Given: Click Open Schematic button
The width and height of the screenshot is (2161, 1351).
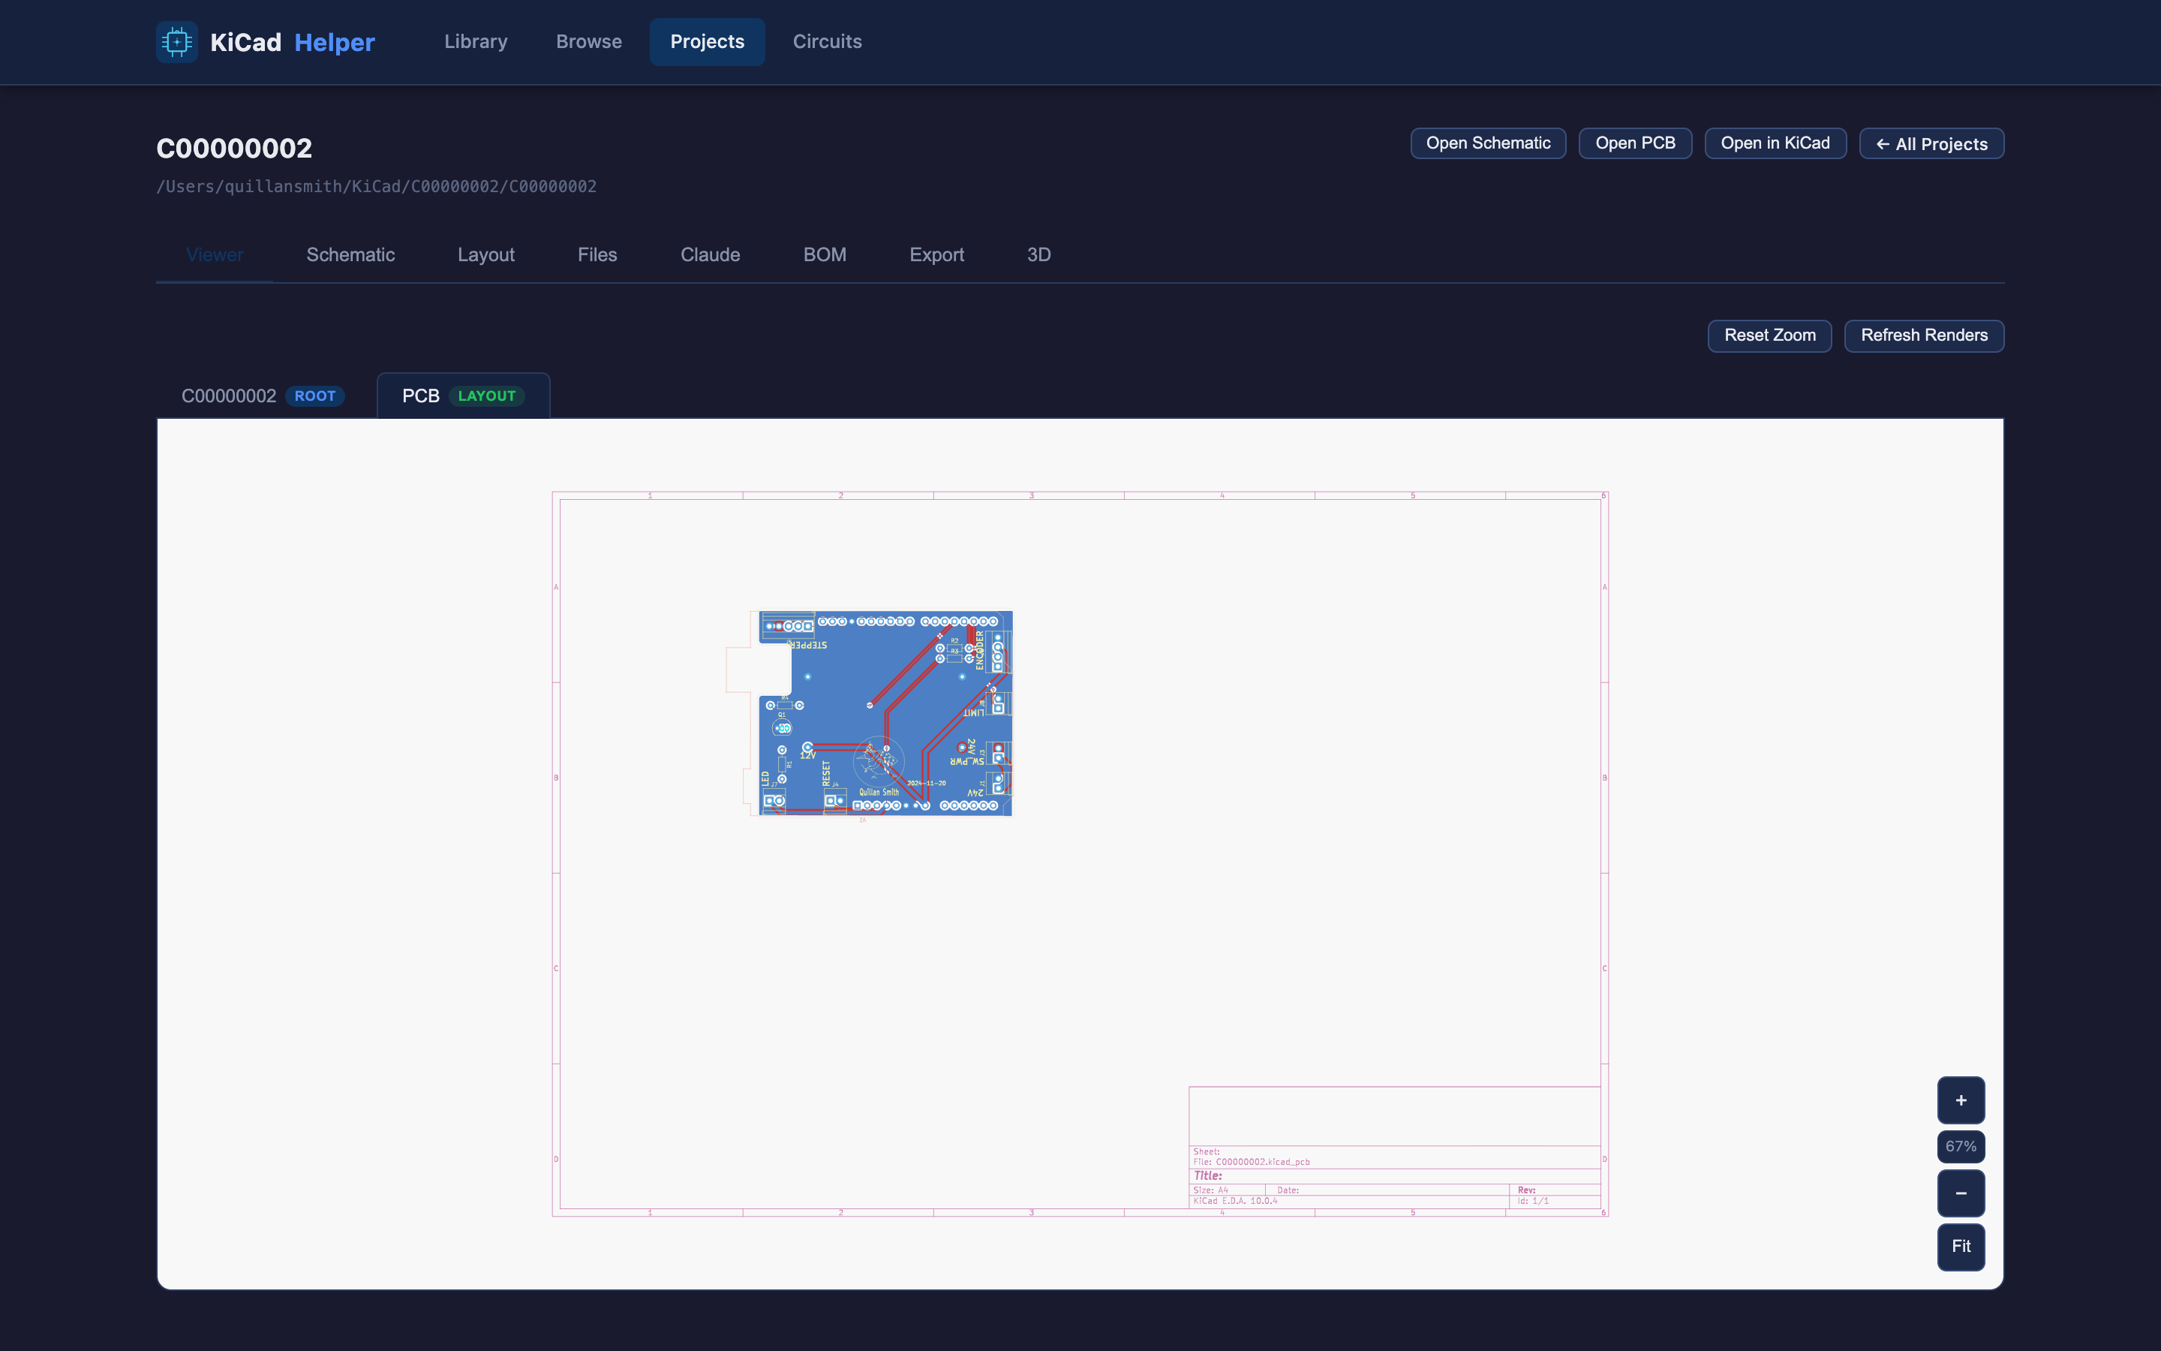Looking at the screenshot, I should click(1488, 143).
